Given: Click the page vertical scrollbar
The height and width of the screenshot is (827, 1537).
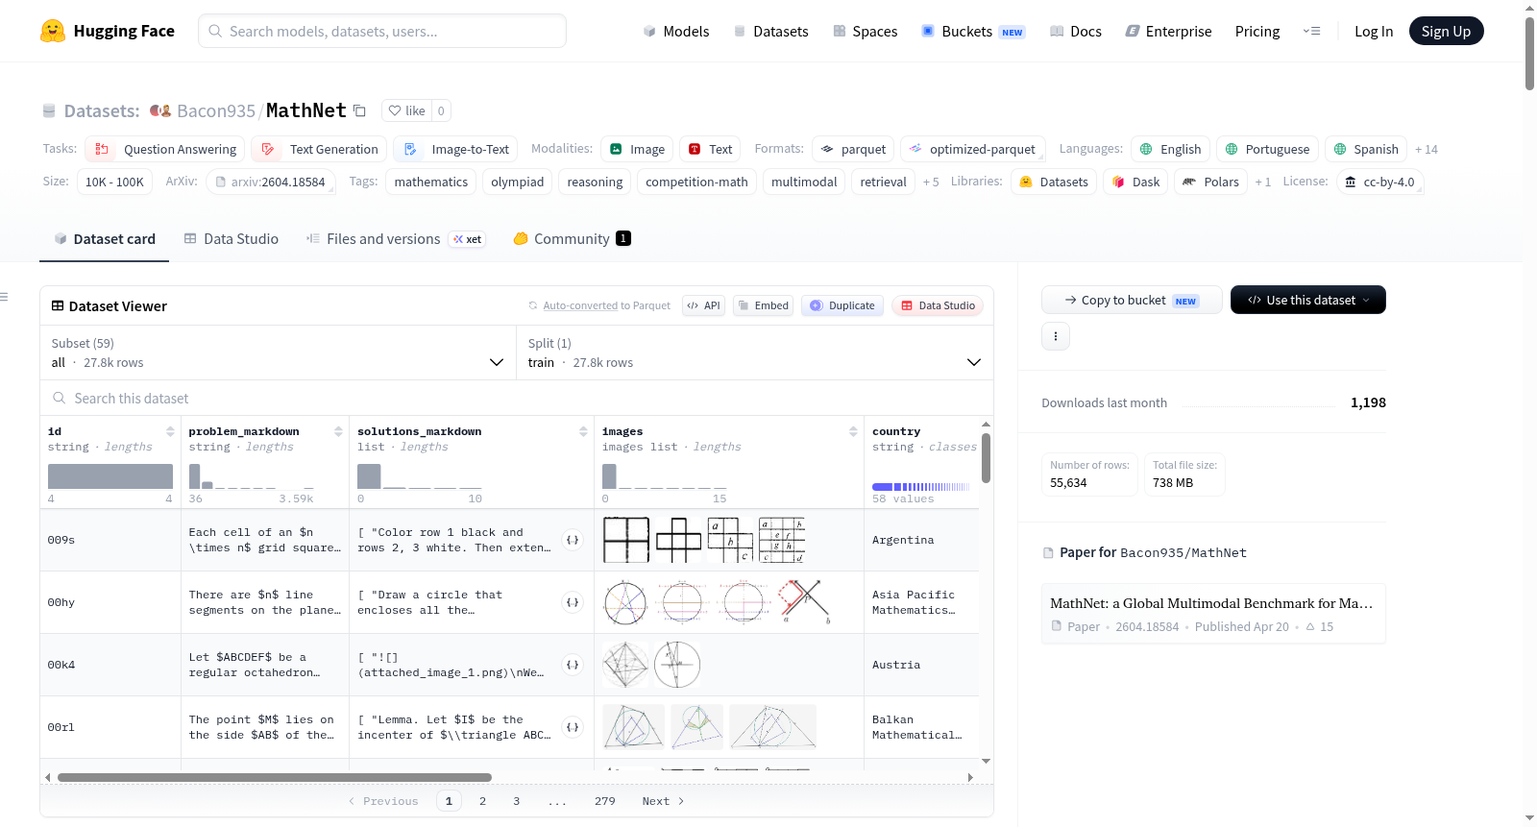Looking at the screenshot, I should [1529, 53].
